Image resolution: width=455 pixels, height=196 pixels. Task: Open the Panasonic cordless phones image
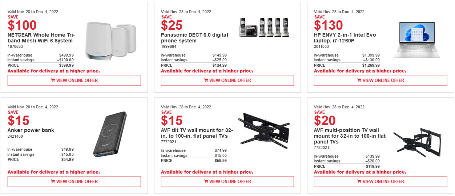click(264, 28)
